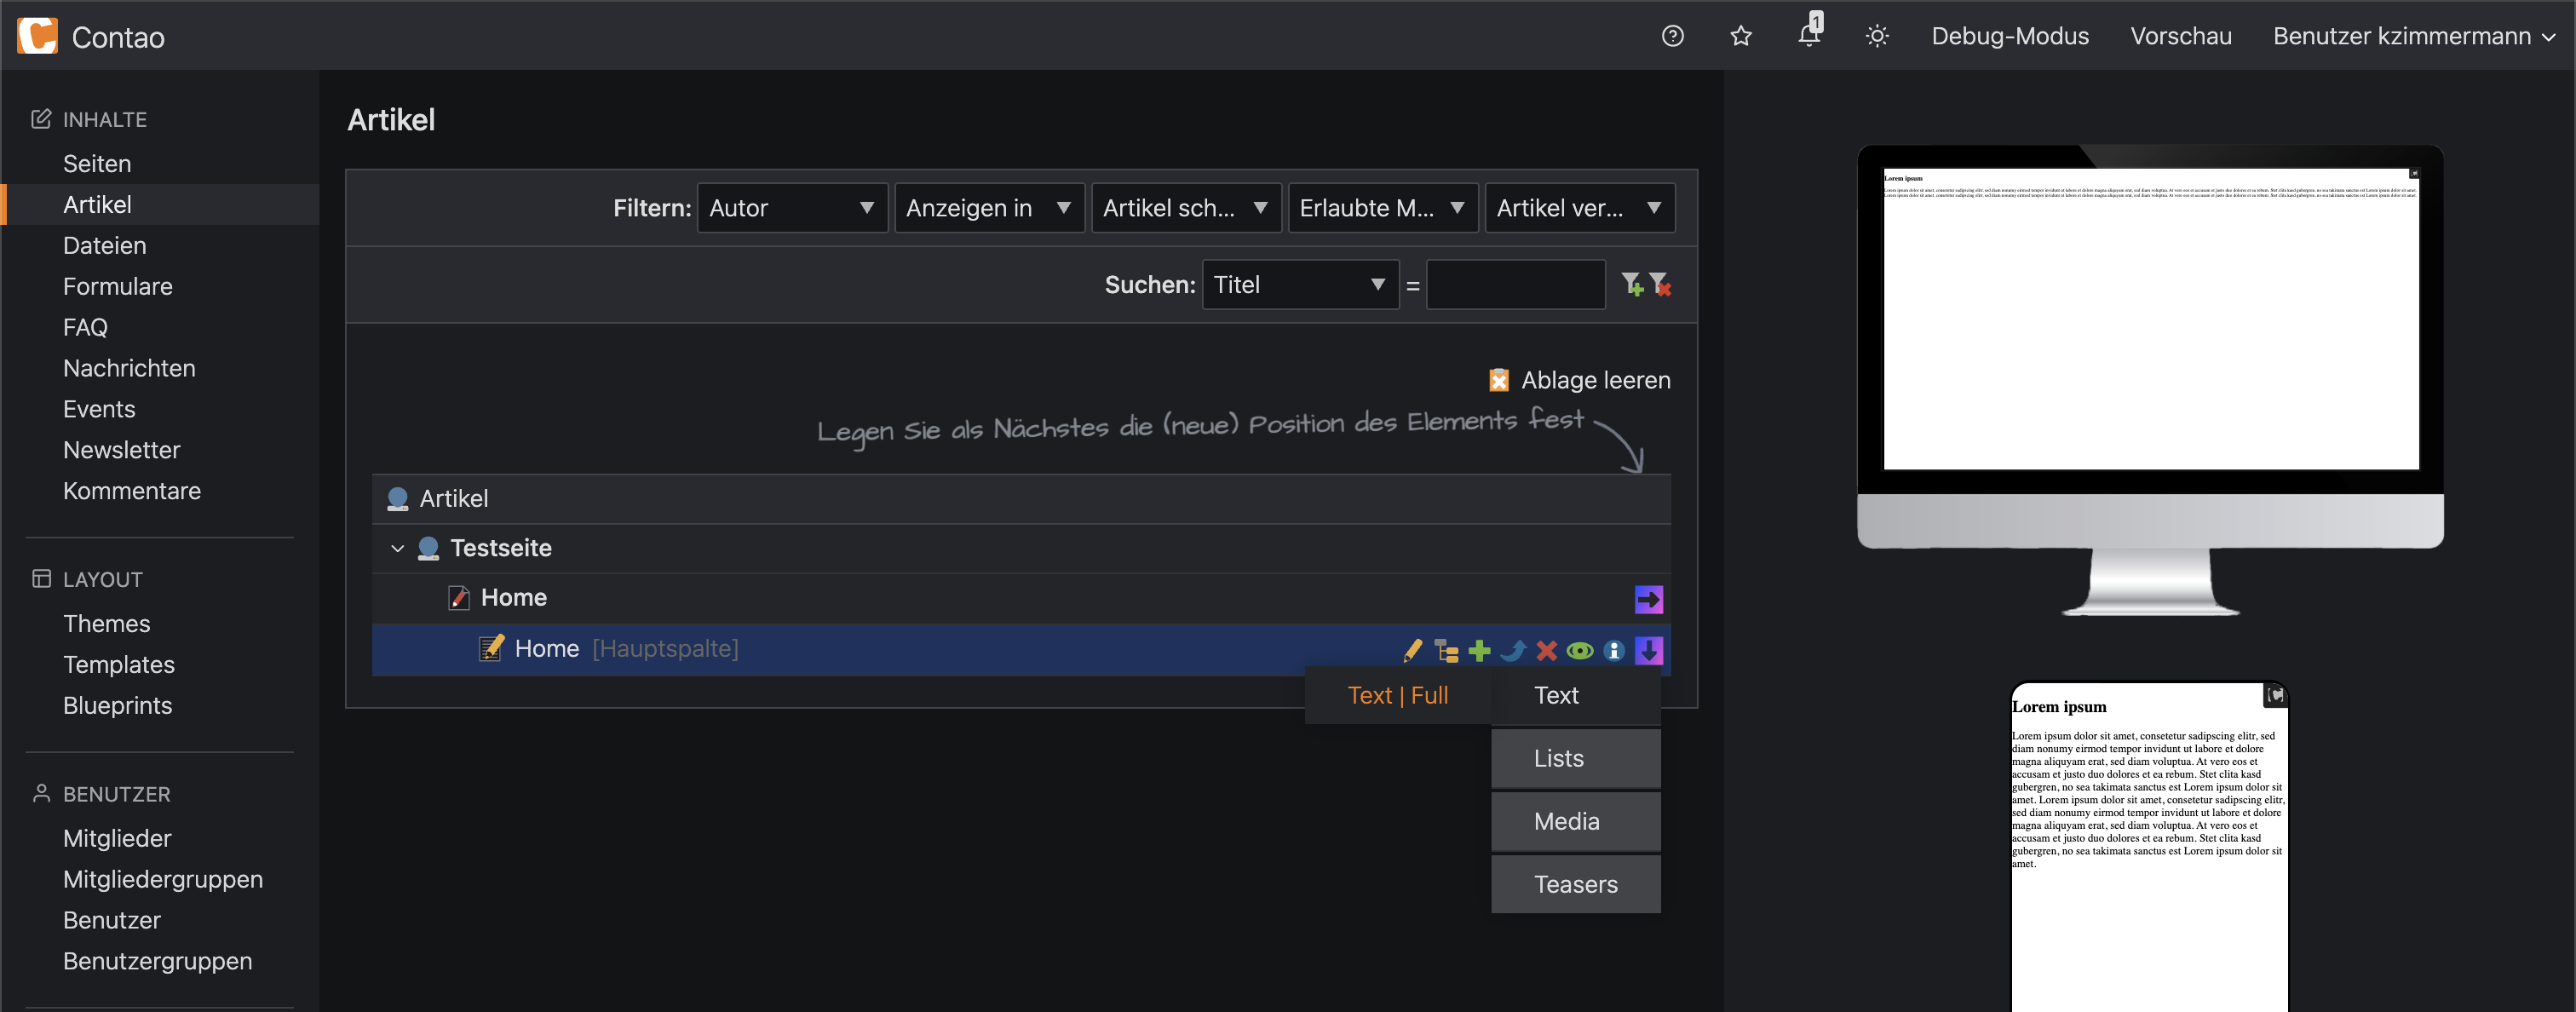Toggle Debug-Modus in header

[x=2009, y=36]
